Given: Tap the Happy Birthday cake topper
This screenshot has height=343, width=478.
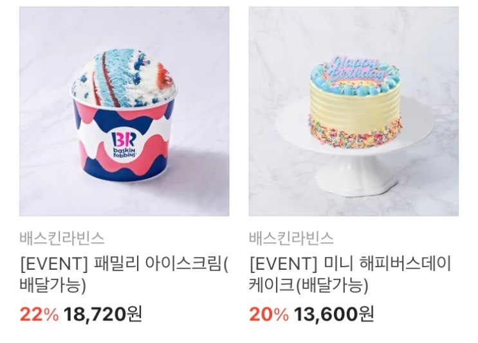Looking at the screenshot, I should 355,70.
